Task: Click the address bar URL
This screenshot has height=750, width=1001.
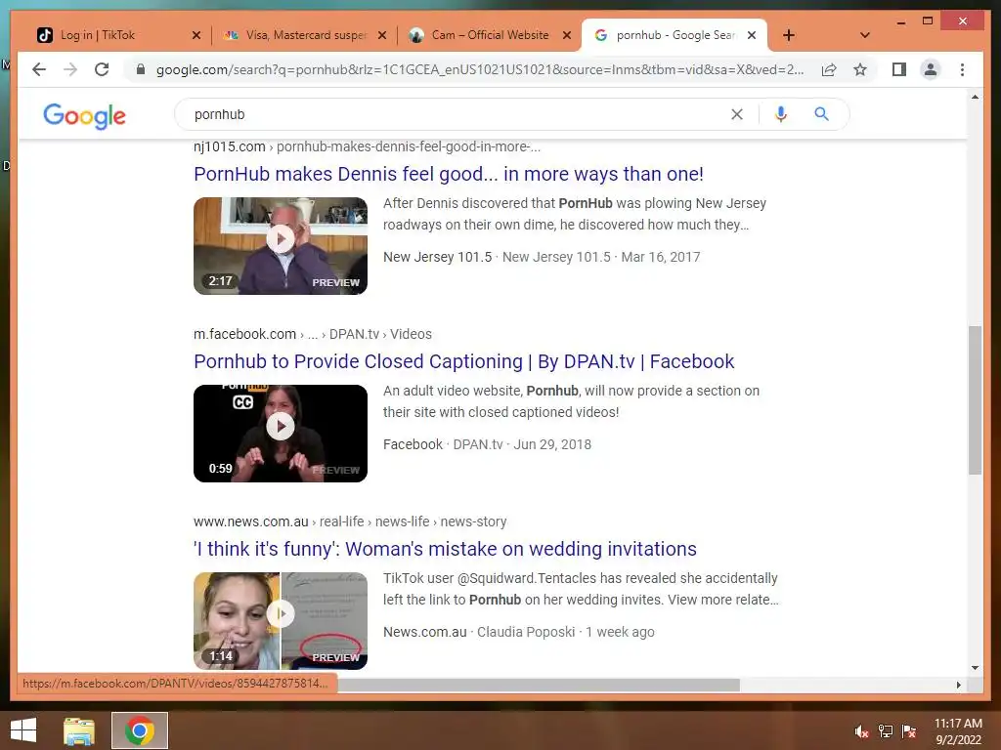Action: tap(479, 69)
